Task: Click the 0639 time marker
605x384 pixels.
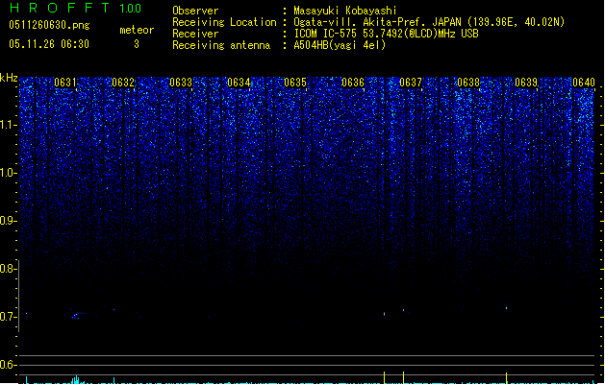Action: pyautogui.click(x=526, y=83)
